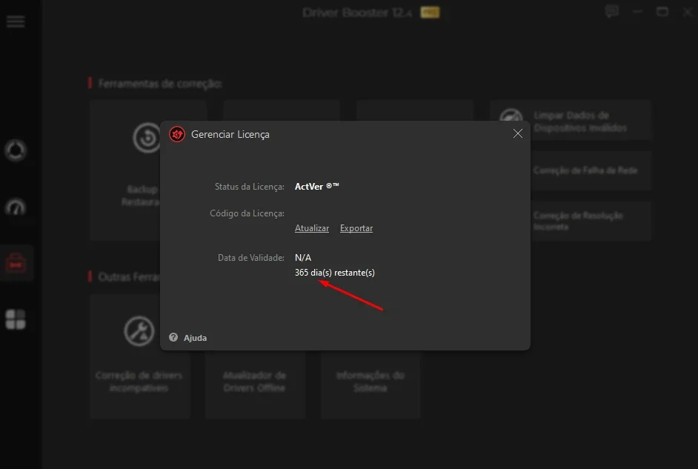Image resolution: width=698 pixels, height=469 pixels.
Task: Click the wrench icon for incompatible drivers
Action: pyautogui.click(x=139, y=331)
